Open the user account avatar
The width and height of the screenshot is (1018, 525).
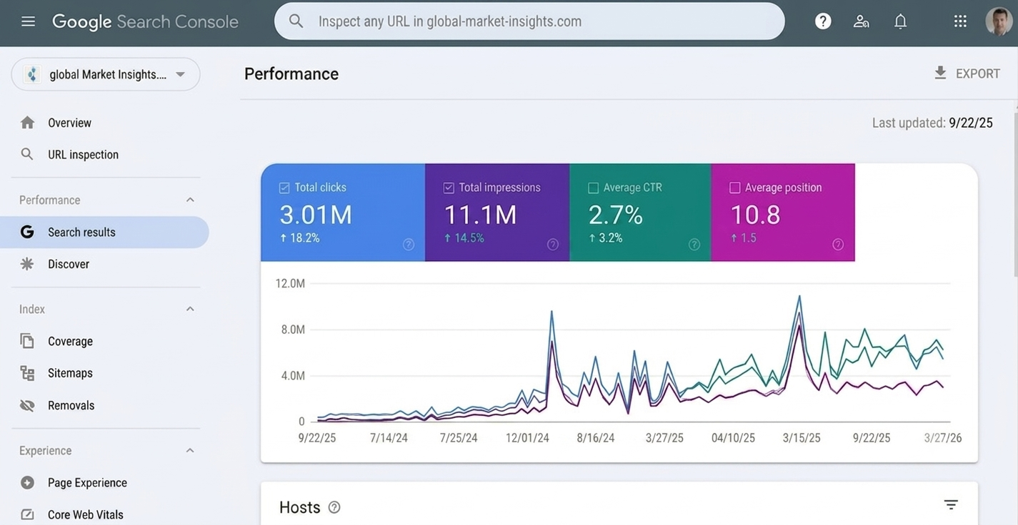(x=998, y=21)
